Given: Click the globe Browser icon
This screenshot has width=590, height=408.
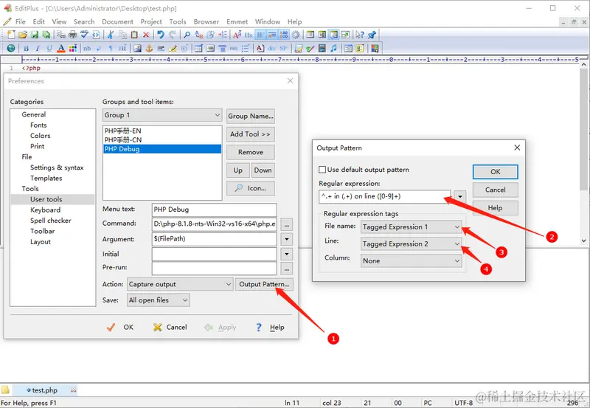Looking at the screenshot, I should tap(11, 48).
